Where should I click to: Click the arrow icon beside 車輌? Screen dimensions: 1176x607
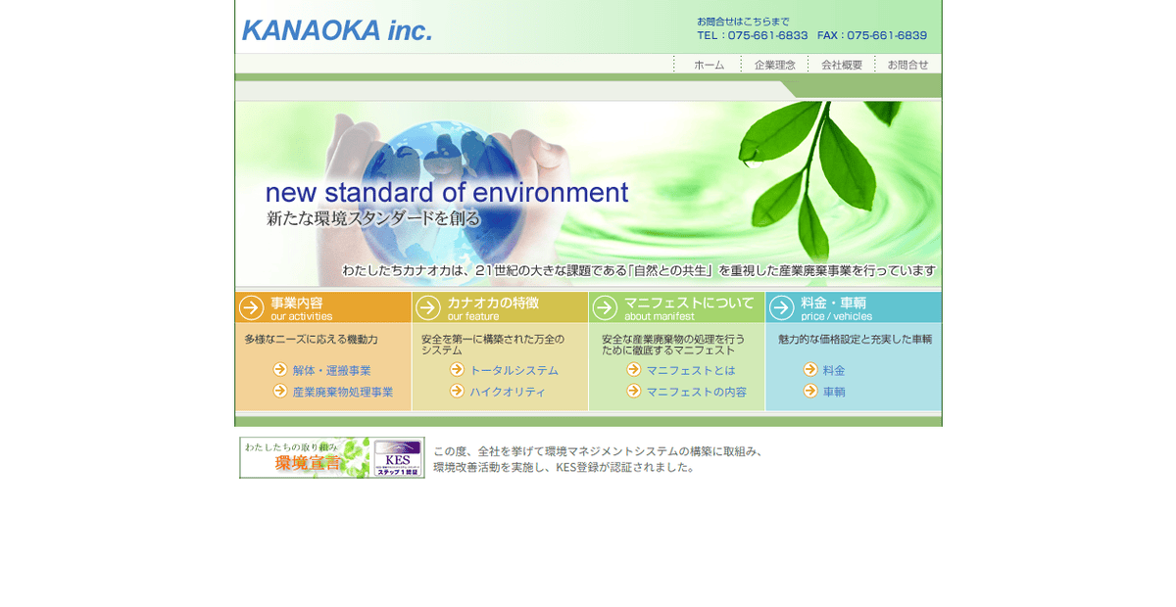coord(811,392)
